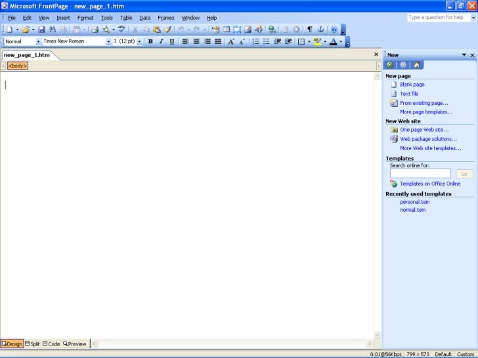Insert a picture from file icon
478x358 pixels.
pos(248,30)
